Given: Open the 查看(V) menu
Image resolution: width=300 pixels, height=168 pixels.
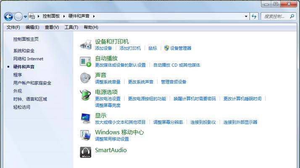Looking at the screenshot, I should [x=52, y=27].
